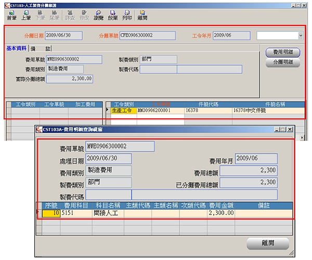Go to next record (下筆)
This screenshot has width=312, height=260.
pos(40,16)
